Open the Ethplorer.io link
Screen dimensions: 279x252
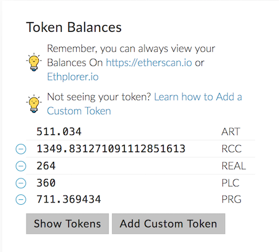pos(73,77)
